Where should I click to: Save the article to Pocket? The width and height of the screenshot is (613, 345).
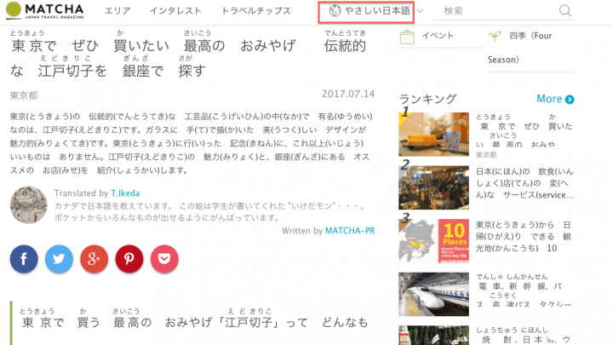[164, 259]
